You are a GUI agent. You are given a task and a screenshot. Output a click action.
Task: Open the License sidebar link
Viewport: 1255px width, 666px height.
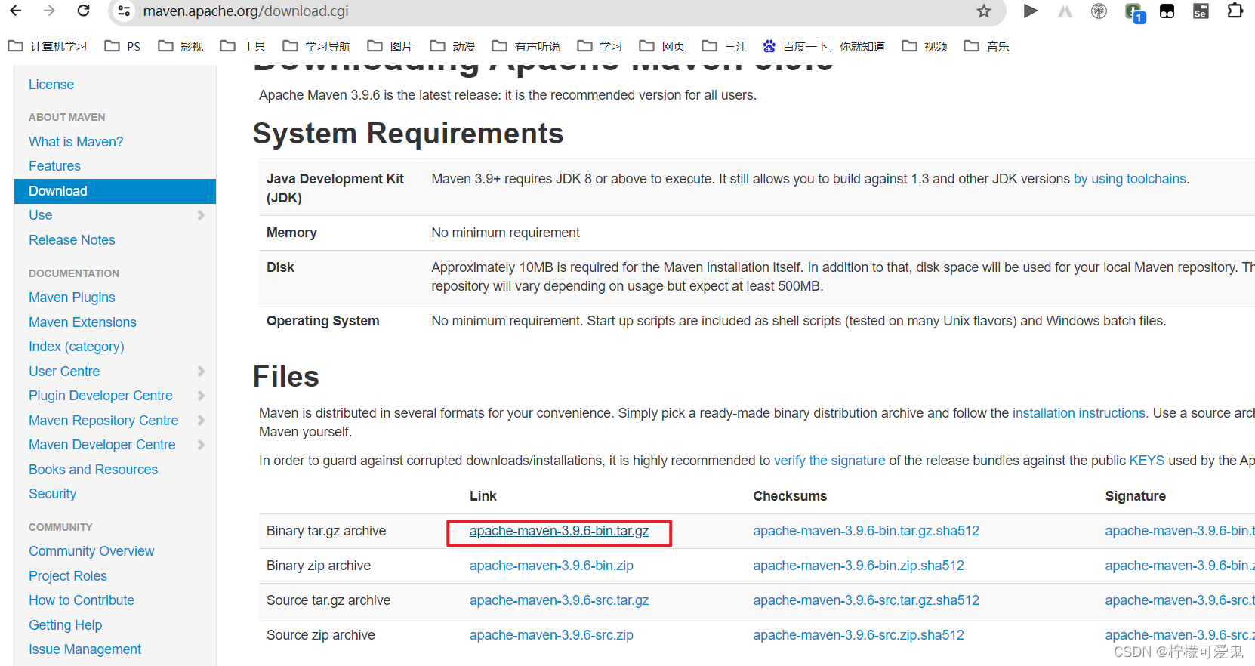pyautogui.click(x=51, y=85)
